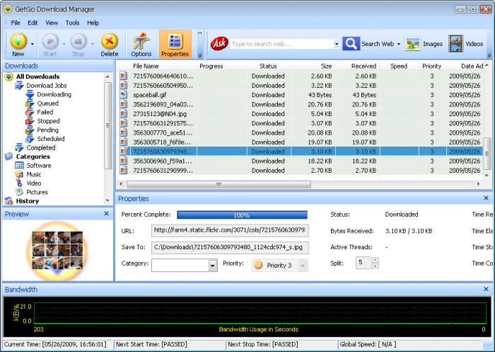Expand the New button dropdown arrow
Screen dimensions: 495x352
[33, 45]
